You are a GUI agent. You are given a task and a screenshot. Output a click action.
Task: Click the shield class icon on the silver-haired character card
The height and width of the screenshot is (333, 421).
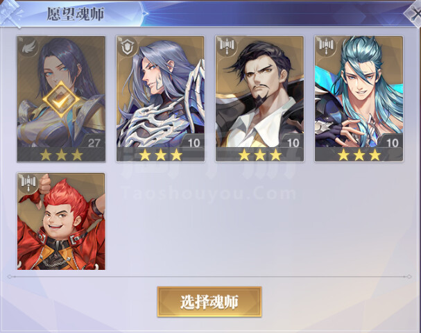[x=128, y=47]
